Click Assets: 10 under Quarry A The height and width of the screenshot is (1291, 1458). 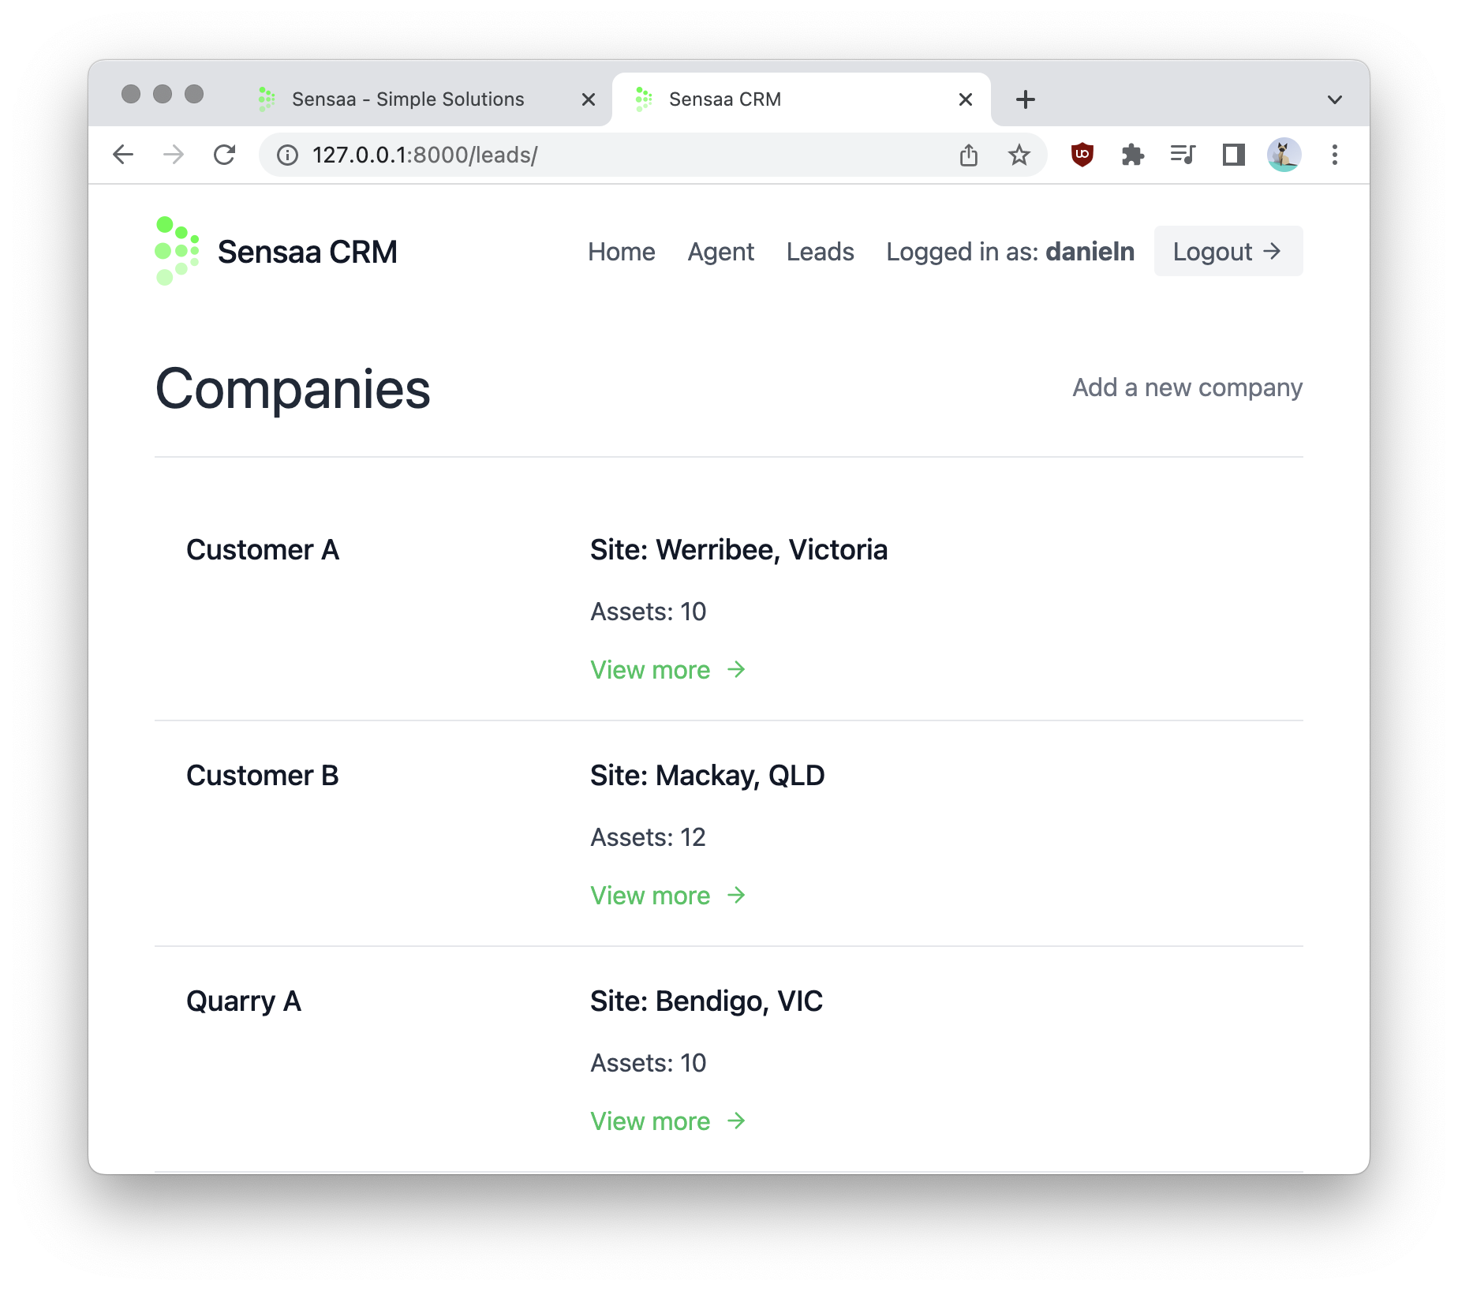[649, 1063]
